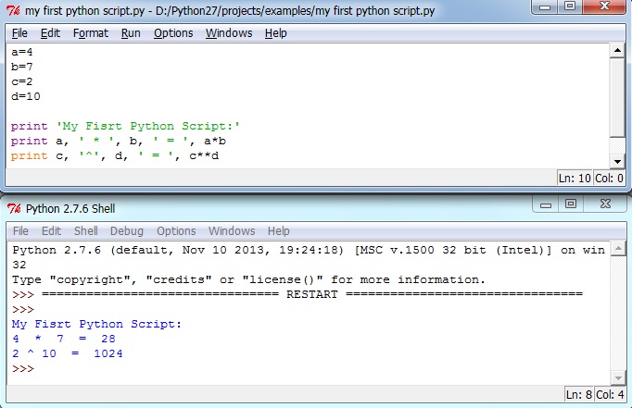Open Windows menu in Python Shell window
Screen dimensions: 632x408
click(x=232, y=231)
